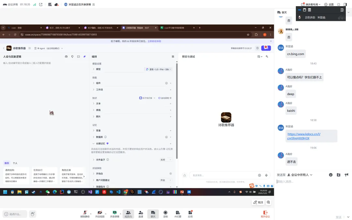Switch to the 个人 prompt tab
The image size is (352, 220).
[x=15, y=163]
